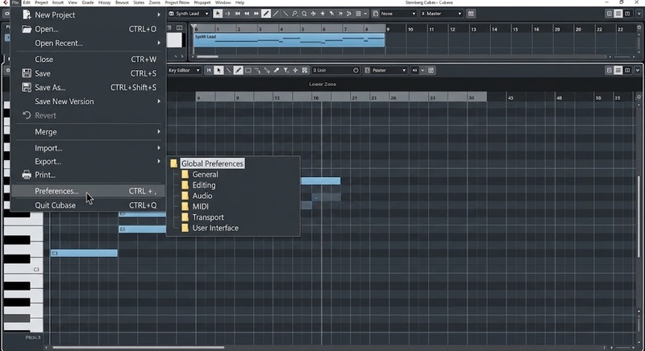Screen dimensions: 645x351
Task: Open the Key Editor selector dropdown
Action: click(x=184, y=70)
